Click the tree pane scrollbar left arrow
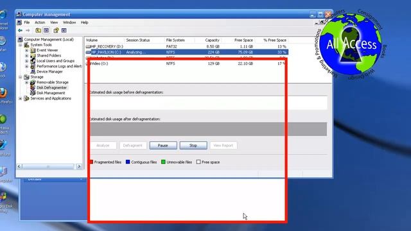 point(19,167)
